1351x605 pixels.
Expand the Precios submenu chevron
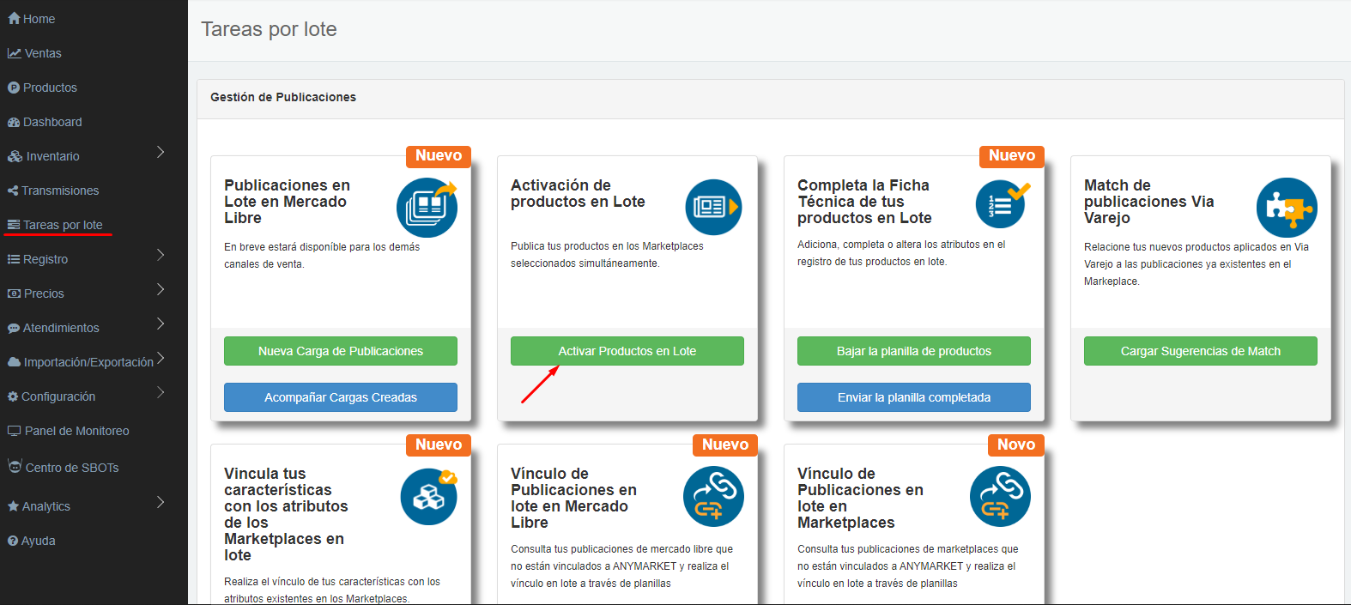pyautogui.click(x=161, y=289)
